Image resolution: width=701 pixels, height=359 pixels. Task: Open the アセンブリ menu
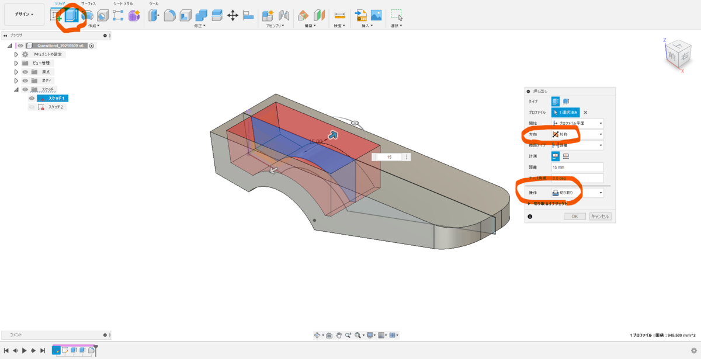pyautogui.click(x=276, y=26)
